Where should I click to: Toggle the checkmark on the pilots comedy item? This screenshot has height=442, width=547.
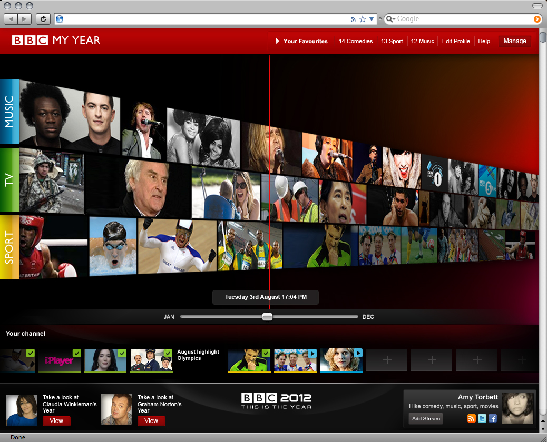click(168, 353)
